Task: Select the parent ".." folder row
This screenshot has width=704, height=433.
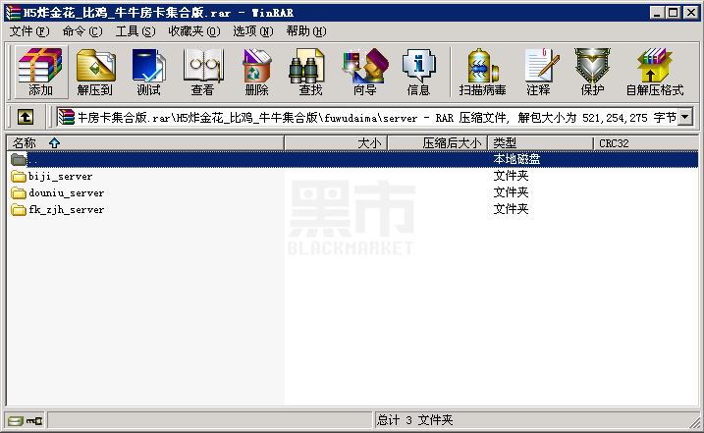Action: tap(352, 159)
